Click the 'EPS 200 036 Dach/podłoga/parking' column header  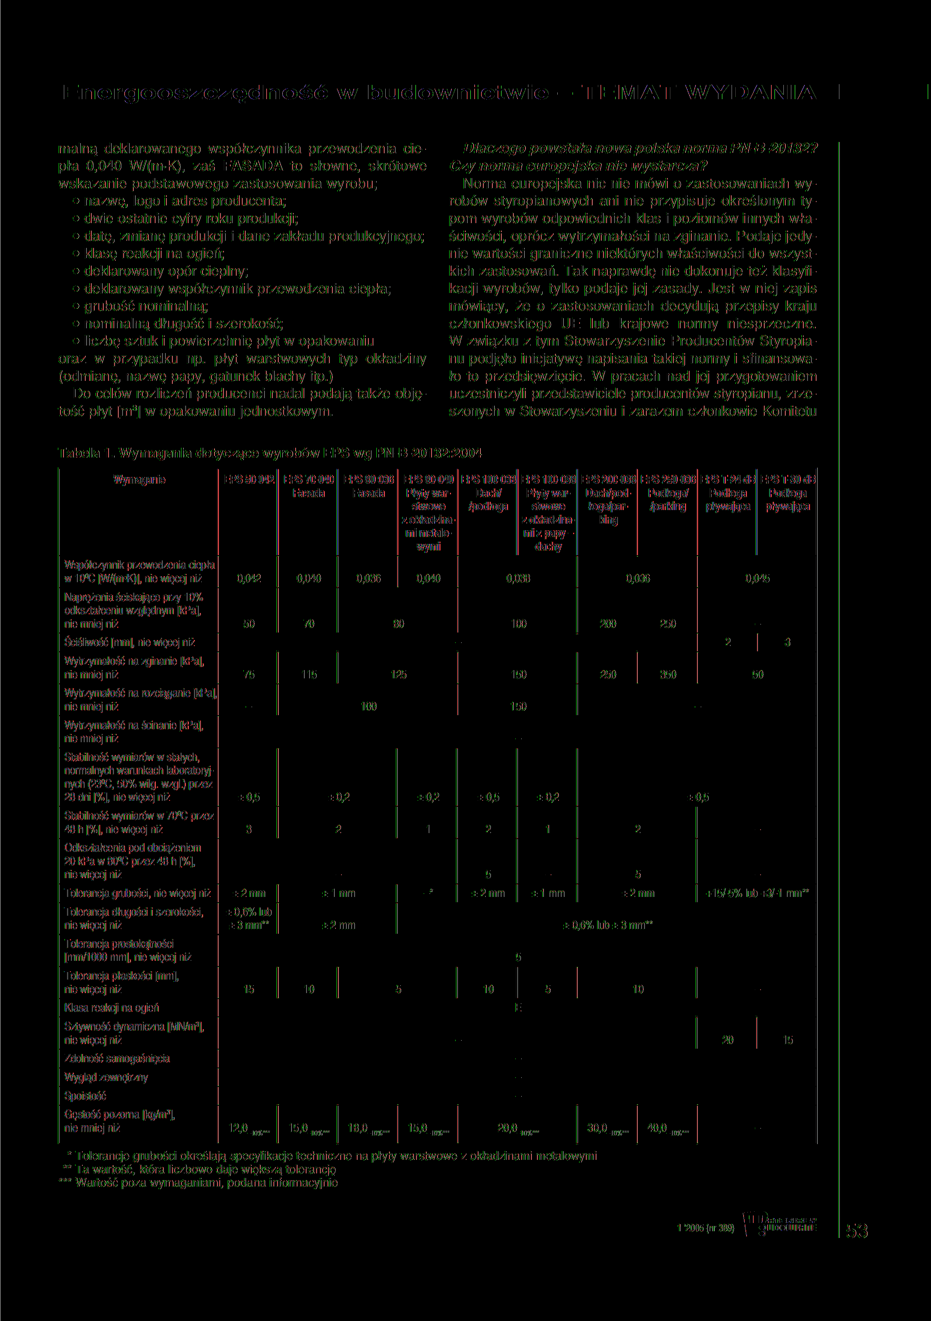(608, 500)
